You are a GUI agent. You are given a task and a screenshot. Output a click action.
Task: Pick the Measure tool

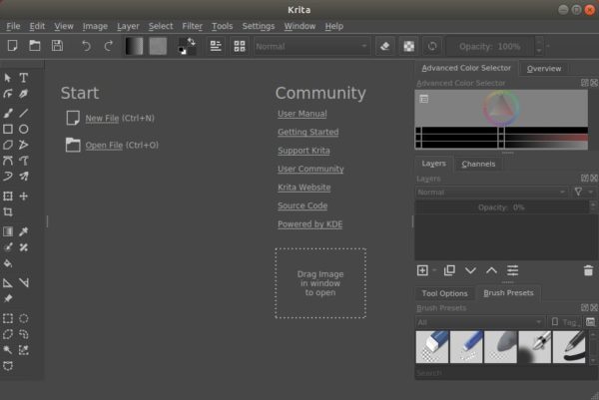24,283
